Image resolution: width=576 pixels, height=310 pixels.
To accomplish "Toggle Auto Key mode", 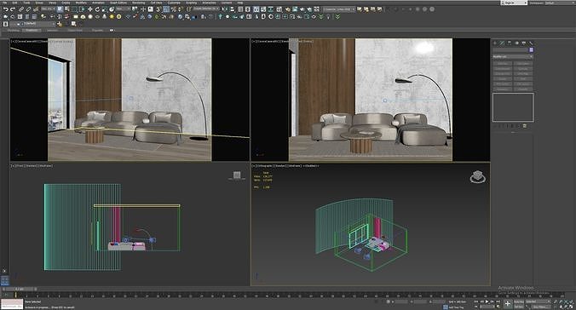I will pos(519,301).
